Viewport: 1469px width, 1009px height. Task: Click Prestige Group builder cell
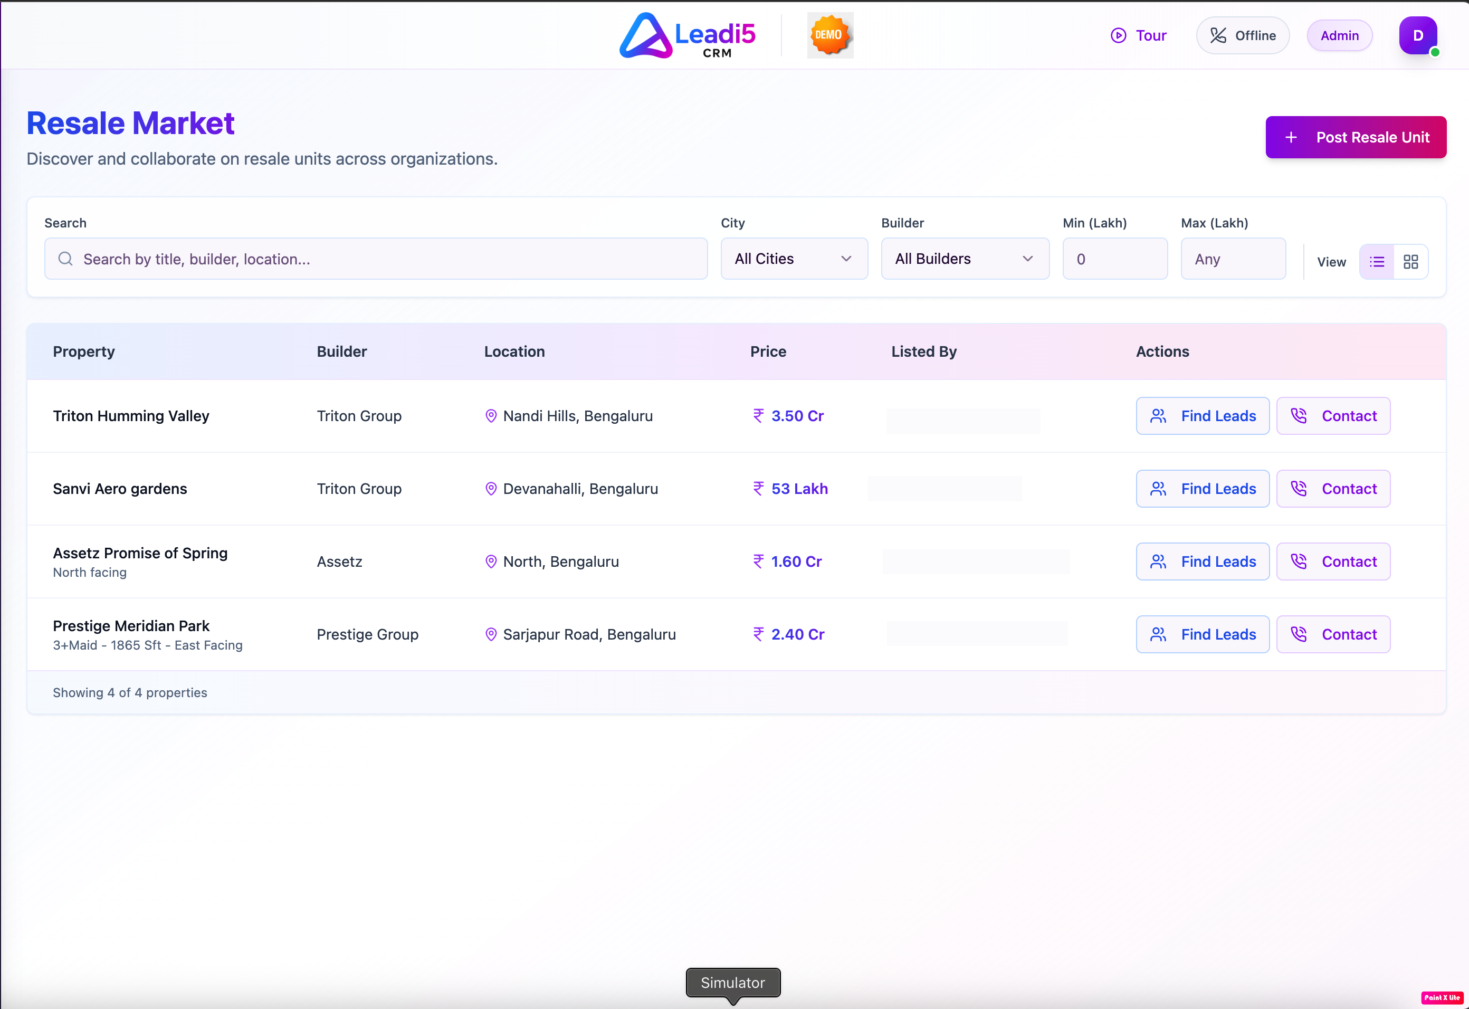coord(367,634)
